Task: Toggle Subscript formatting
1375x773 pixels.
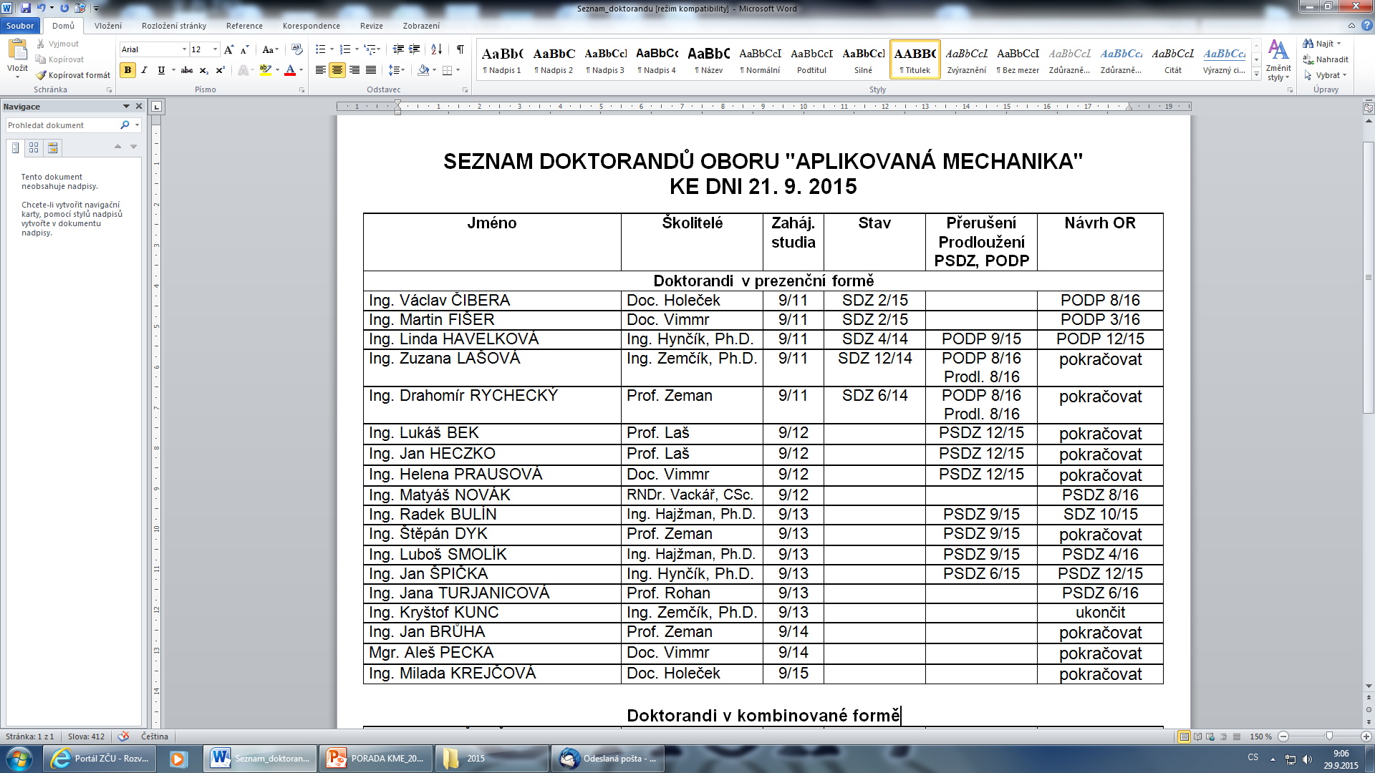Action: pyautogui.click(x=204, y=70)
